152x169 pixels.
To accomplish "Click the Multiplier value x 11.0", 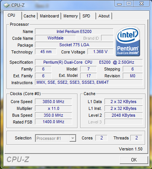I will click(54, 108).
